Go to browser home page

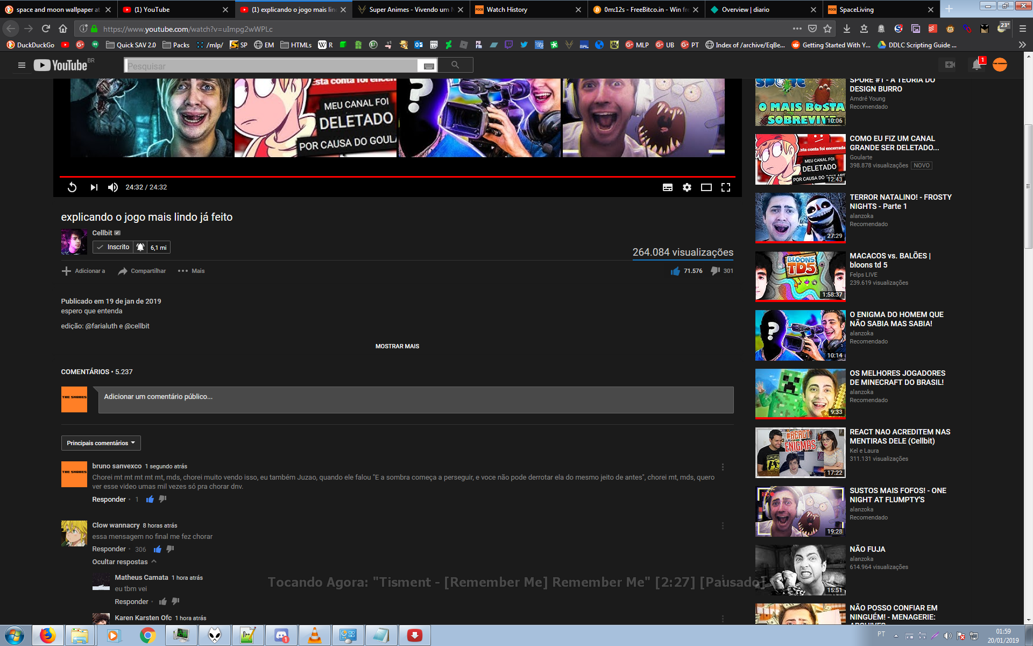coord(63,29)
